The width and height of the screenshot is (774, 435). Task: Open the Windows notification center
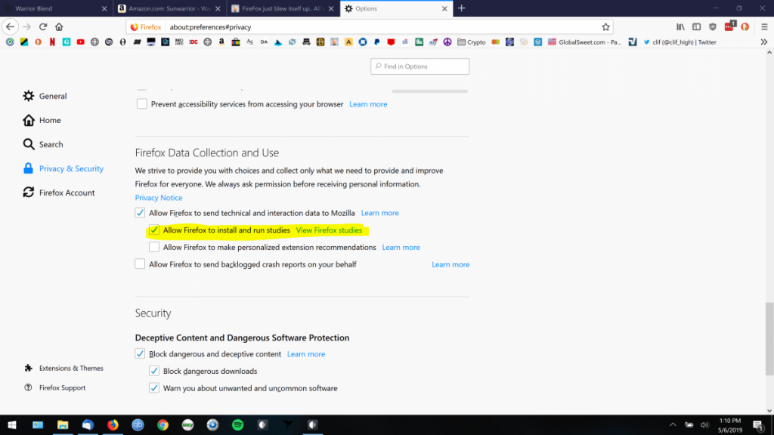click(x=757, y=424)
